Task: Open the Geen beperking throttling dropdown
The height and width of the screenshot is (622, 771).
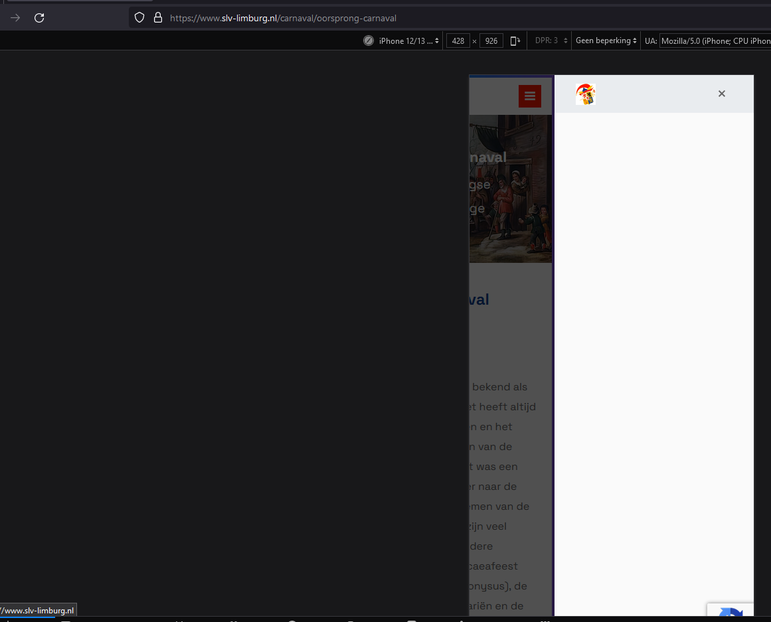Action: pyautogui.click(x=606, y=40)
